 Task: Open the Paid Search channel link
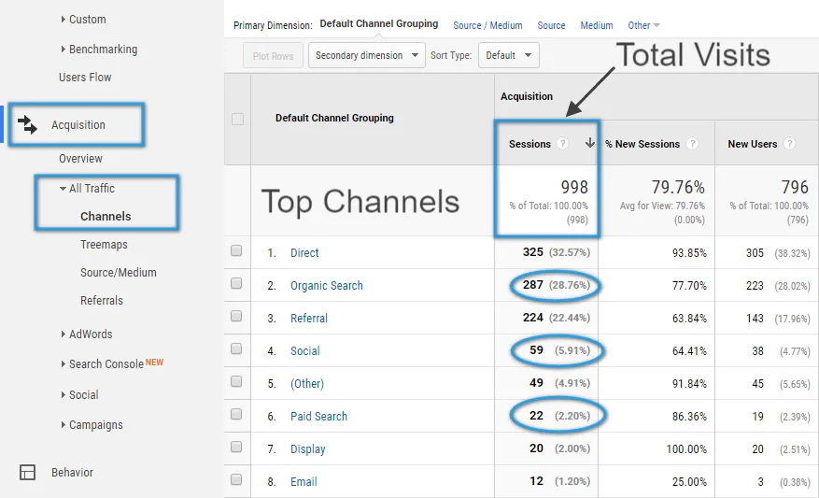click(318, 417)
